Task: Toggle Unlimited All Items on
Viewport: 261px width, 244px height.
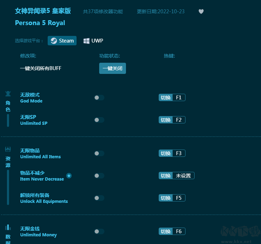Action: coord(99,153)
